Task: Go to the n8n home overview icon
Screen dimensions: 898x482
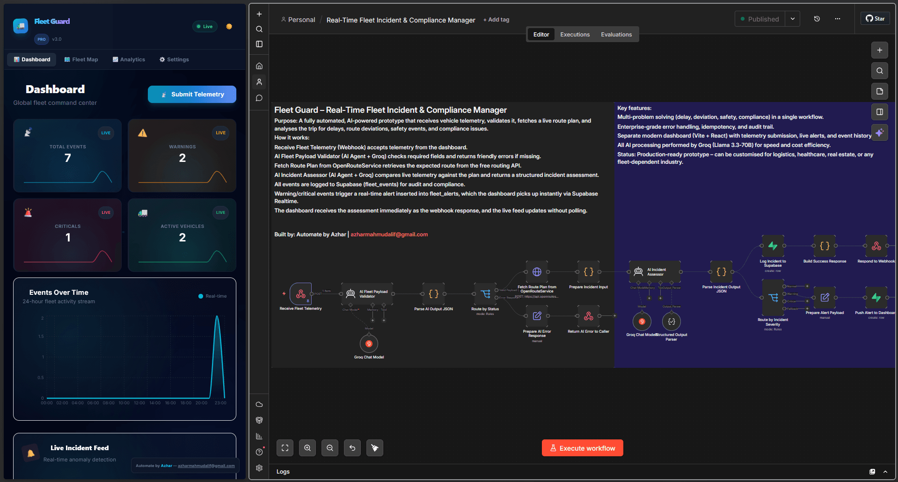Action: click(x=259, y=66)
